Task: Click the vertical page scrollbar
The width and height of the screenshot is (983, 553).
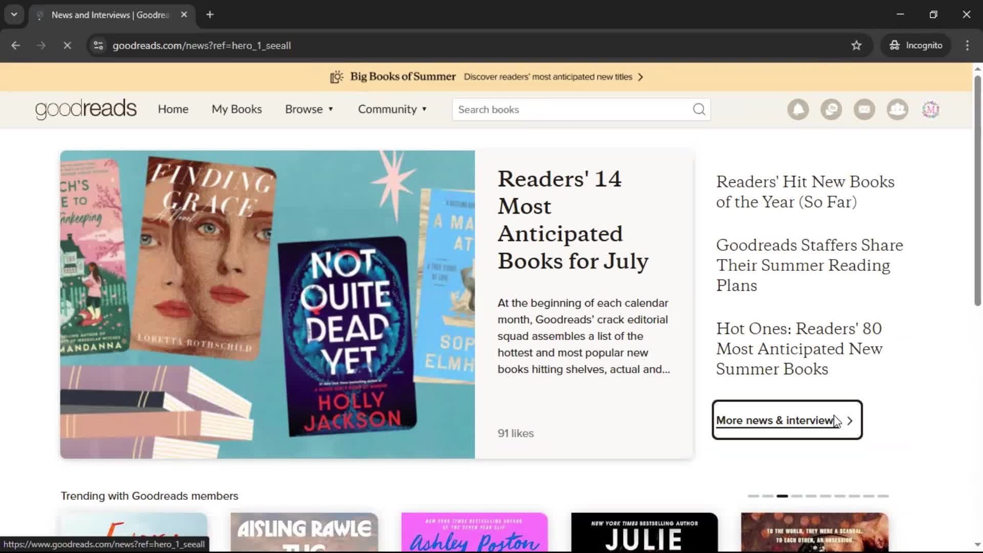Action: coord(977,190)
